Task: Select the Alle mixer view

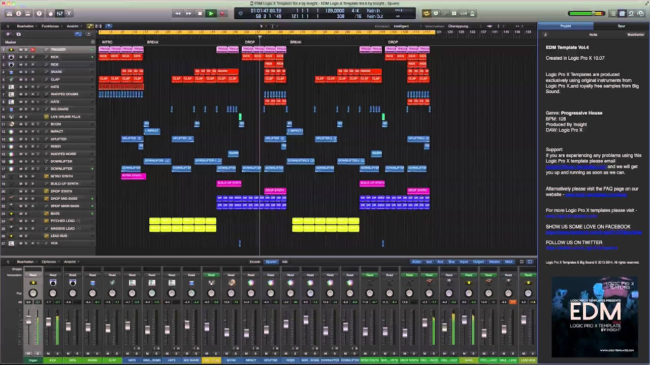Action: point(285,262)
